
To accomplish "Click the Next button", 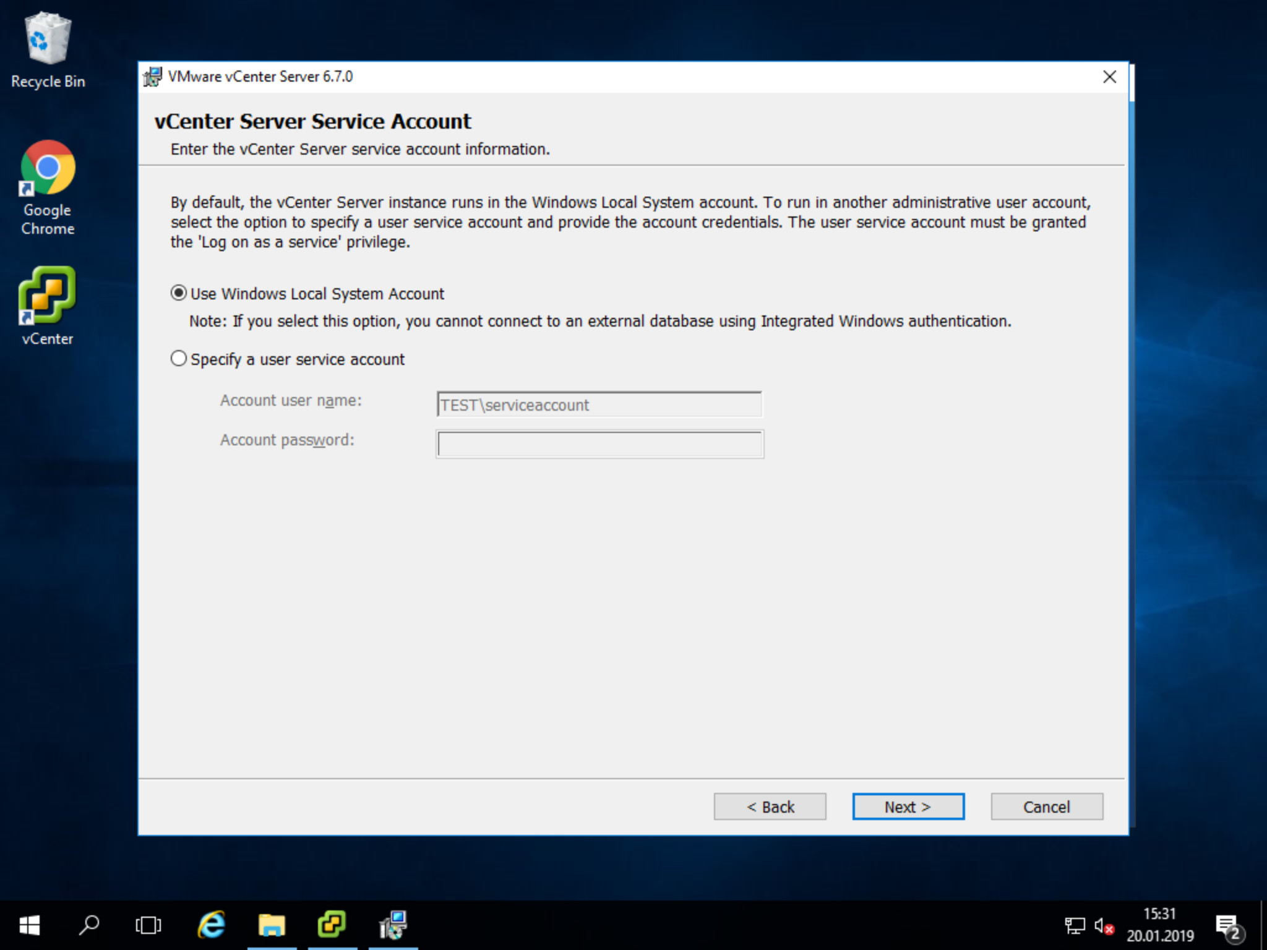I will (x=908, y=807).
